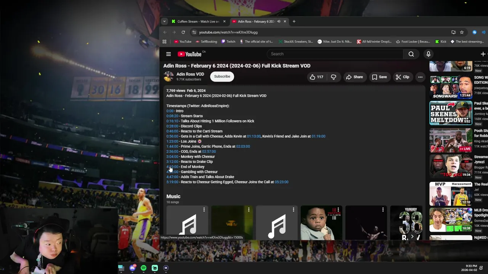Open the YouTube guide hamburger menu
Viewport: 488px width, 274px height.
[x=168, y=54]
